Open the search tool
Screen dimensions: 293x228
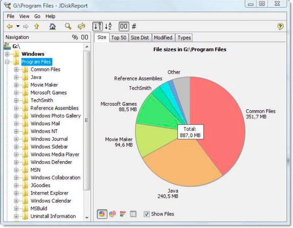click(68, 26)
